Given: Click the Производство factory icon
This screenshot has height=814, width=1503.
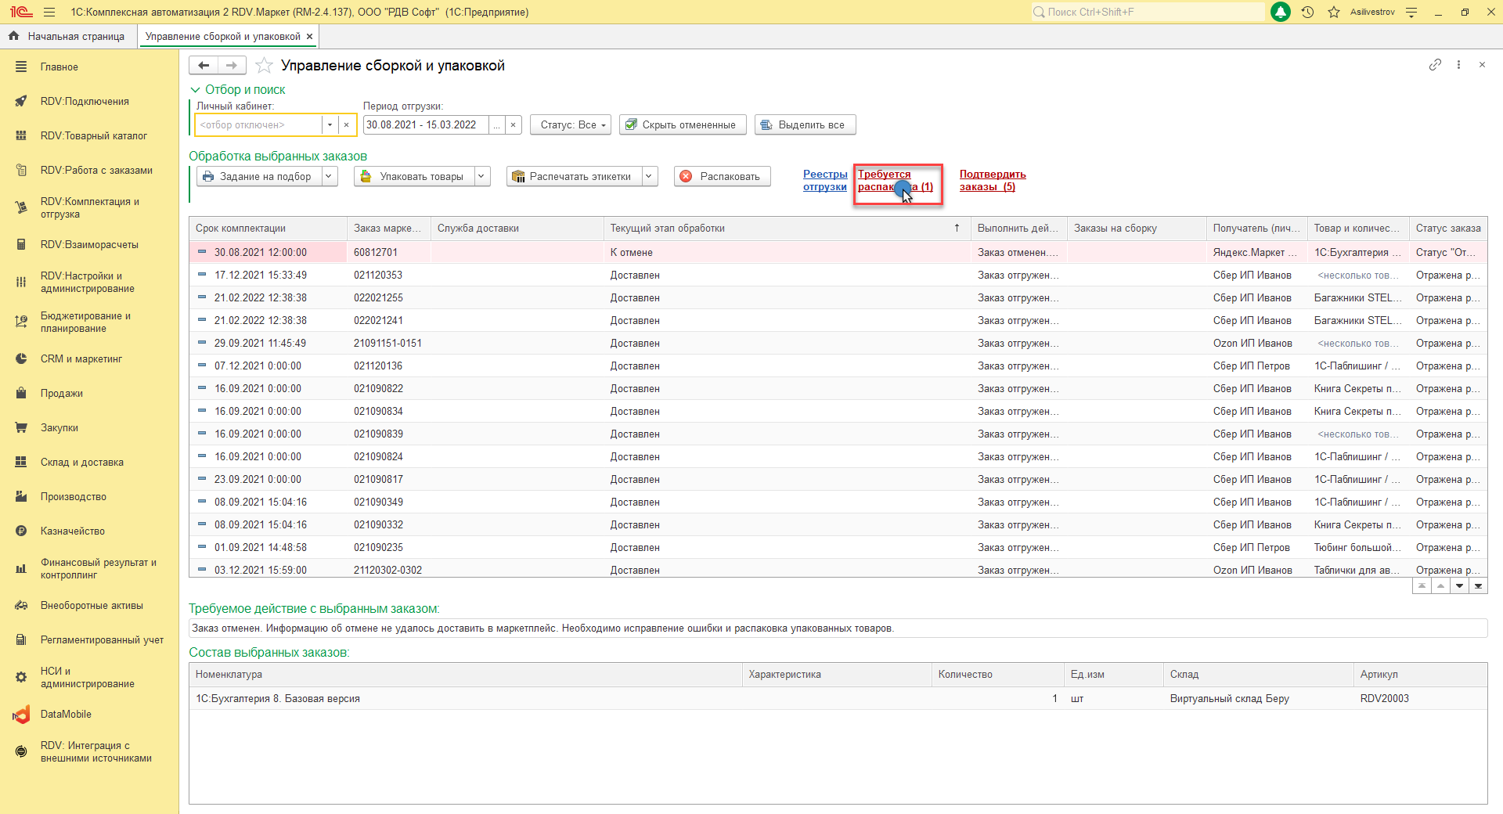Looking at the screenshot, I should pos(21,497).
